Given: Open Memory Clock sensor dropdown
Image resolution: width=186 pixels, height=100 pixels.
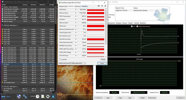Looking at the screenshot, I should pos(76,13).
